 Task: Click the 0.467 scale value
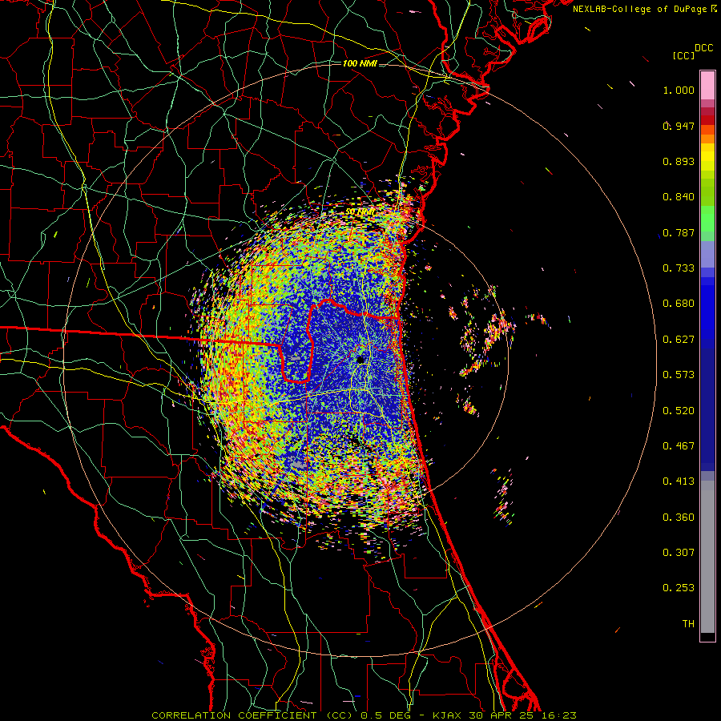click(x=679, y=446)
